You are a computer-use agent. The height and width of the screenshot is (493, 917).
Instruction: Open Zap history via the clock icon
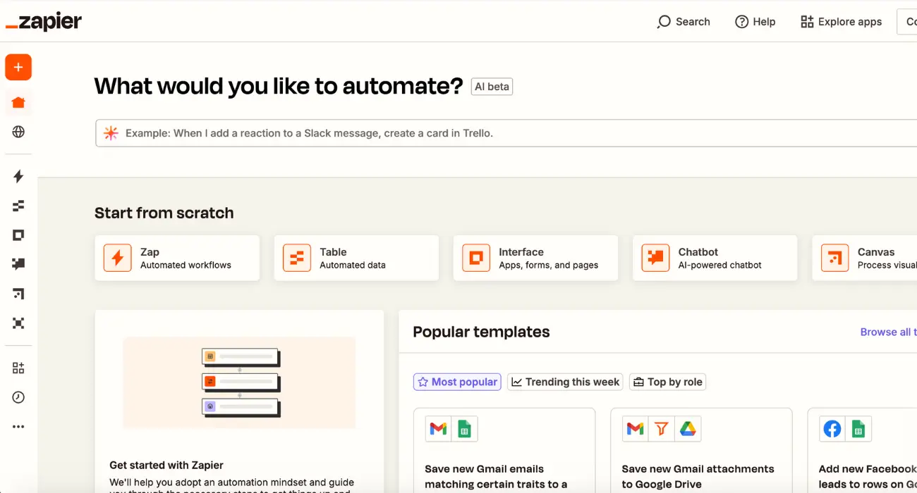point(18,397)
